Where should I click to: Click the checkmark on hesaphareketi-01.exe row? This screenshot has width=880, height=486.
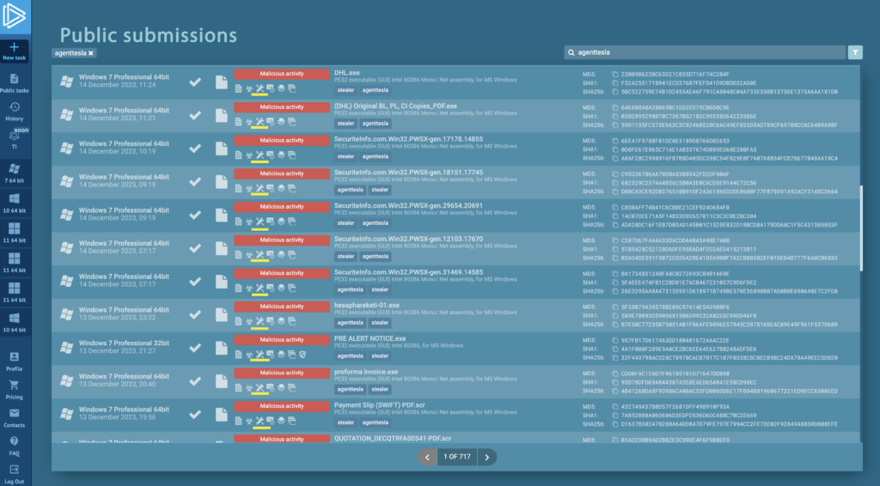click(196, 314)
